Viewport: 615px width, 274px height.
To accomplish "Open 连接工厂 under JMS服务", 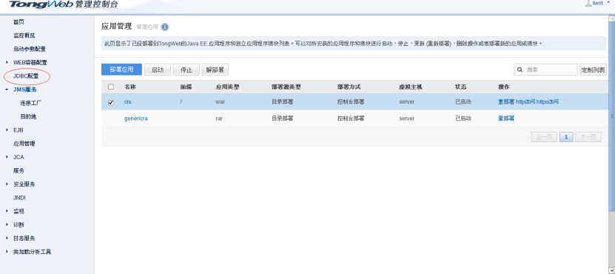I will coord(31,103).
